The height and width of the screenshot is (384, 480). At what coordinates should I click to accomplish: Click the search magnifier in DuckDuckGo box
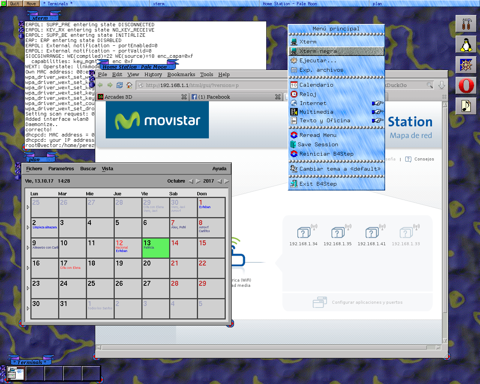click(x=430, y=85)
